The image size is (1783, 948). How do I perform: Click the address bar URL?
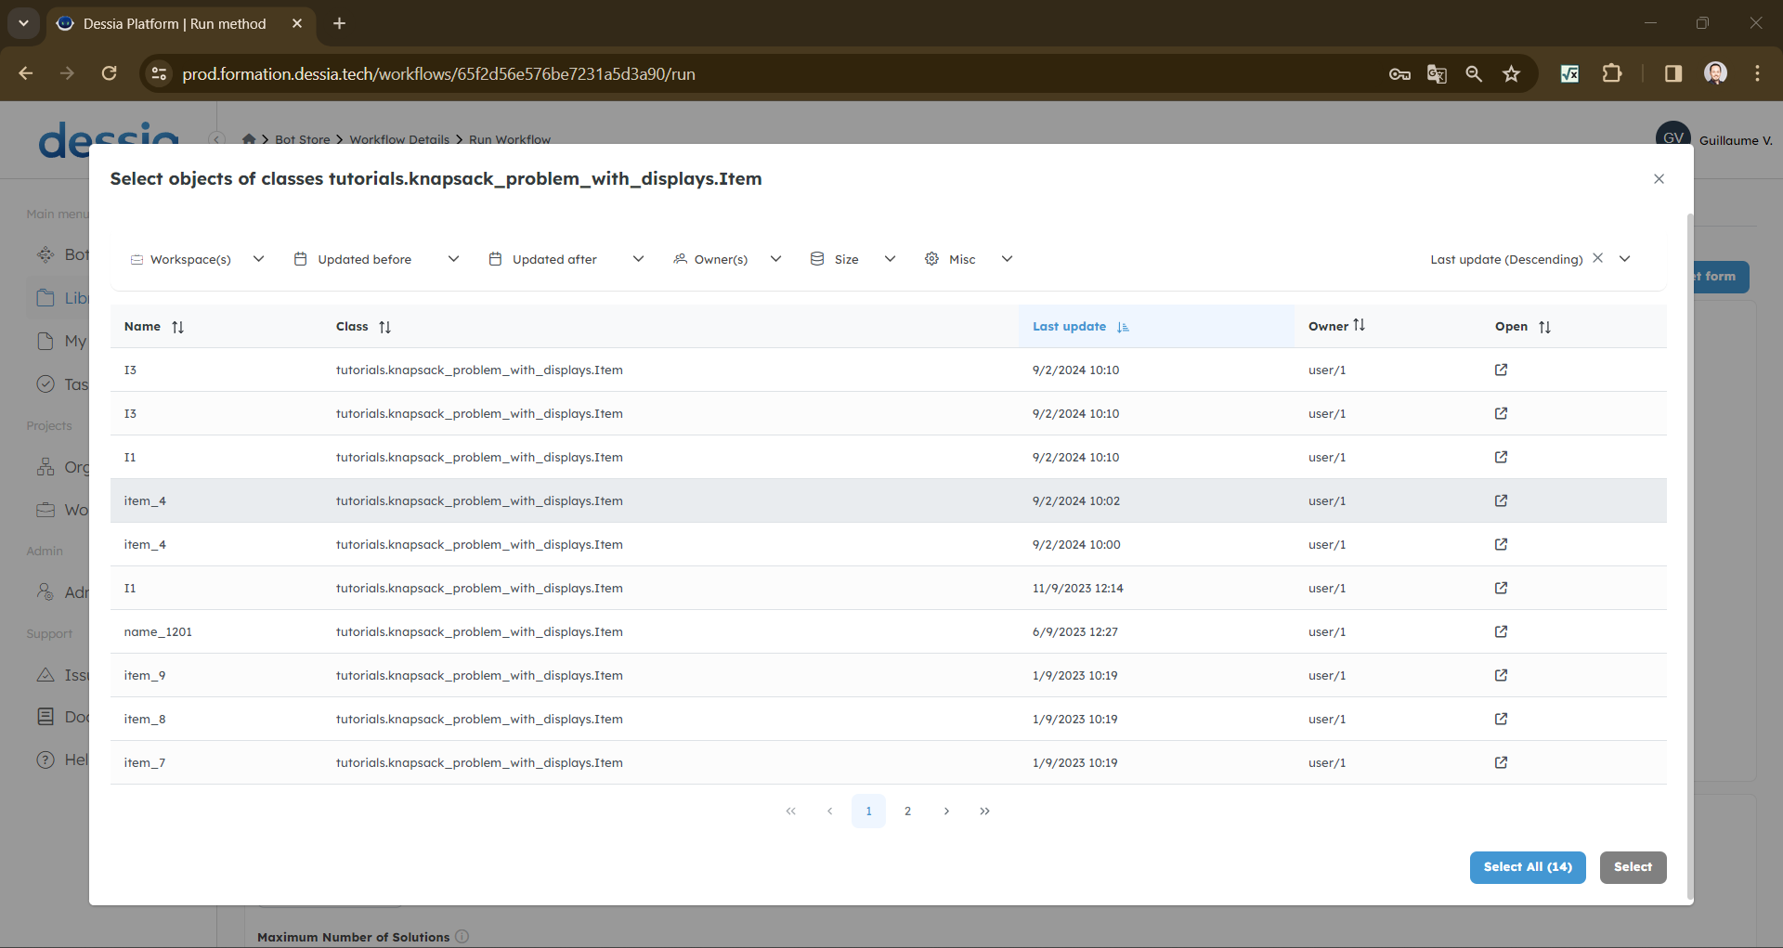438,73
